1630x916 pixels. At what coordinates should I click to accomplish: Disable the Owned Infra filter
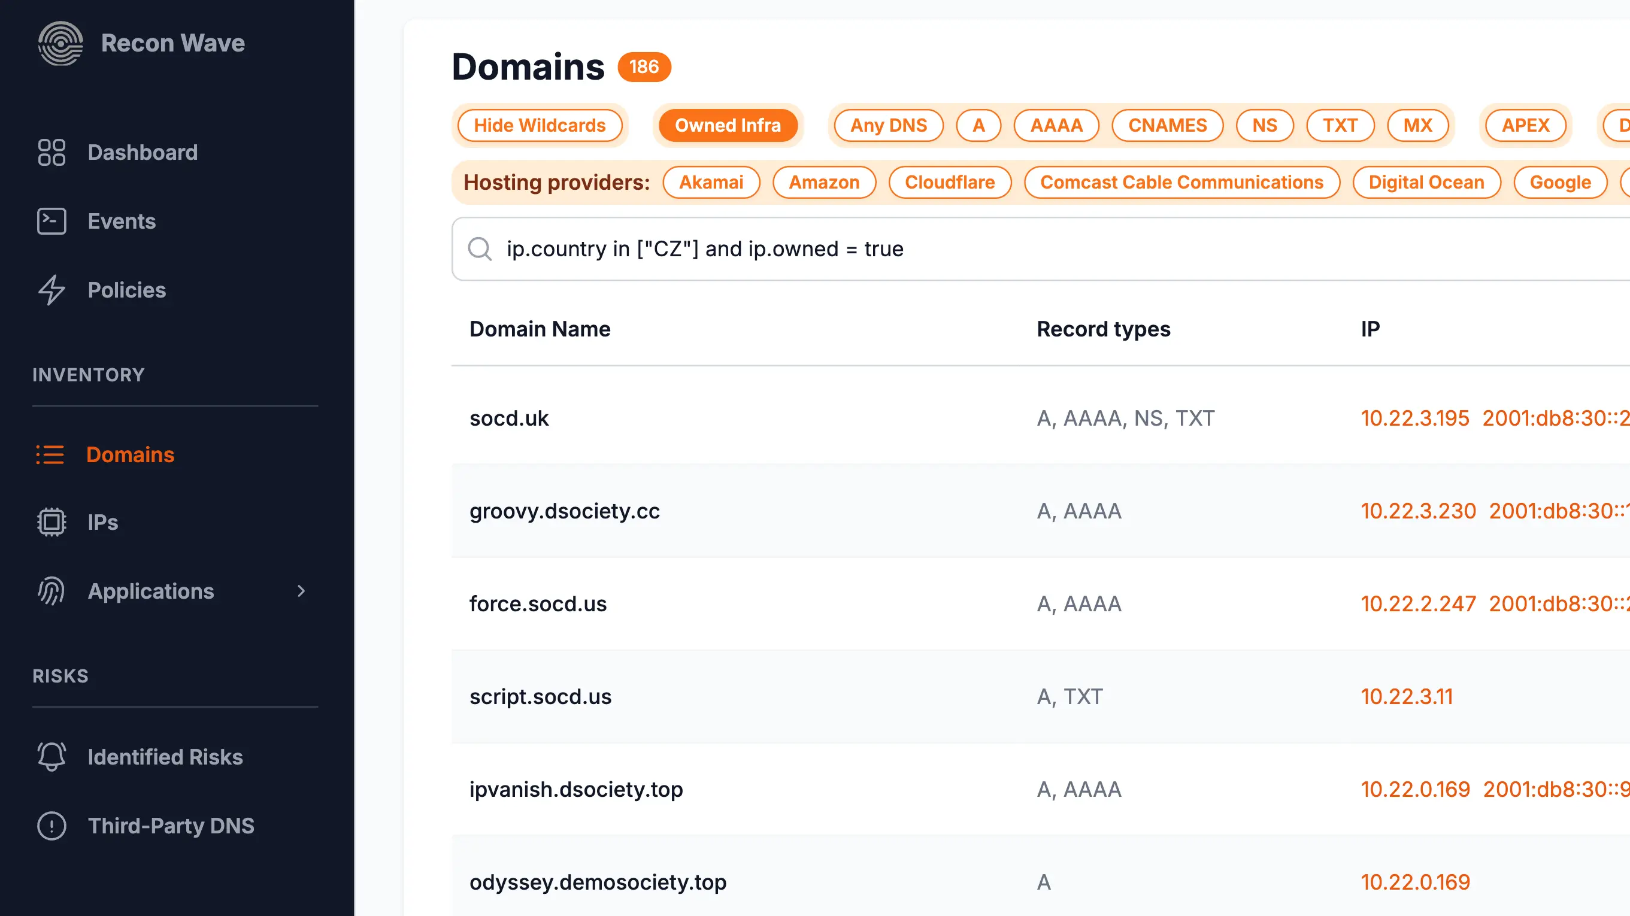click(x=728, y=125)
